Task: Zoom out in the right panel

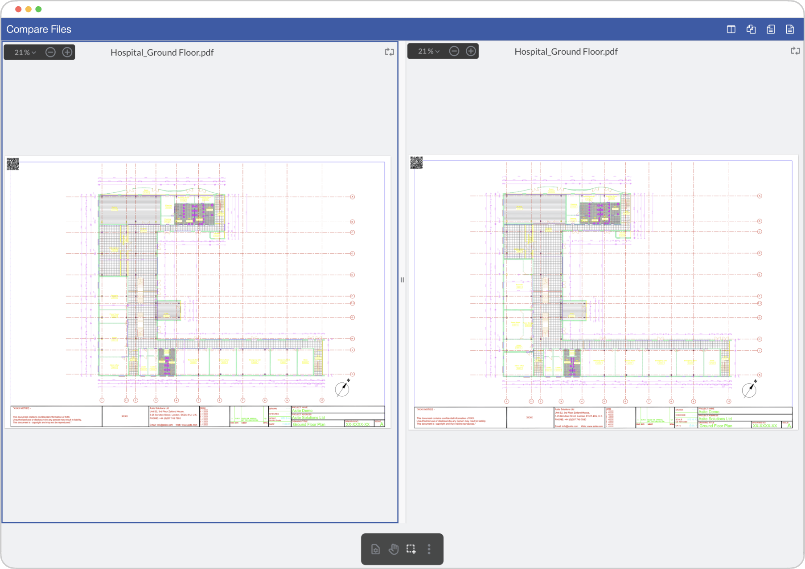Action: point(454,51)
